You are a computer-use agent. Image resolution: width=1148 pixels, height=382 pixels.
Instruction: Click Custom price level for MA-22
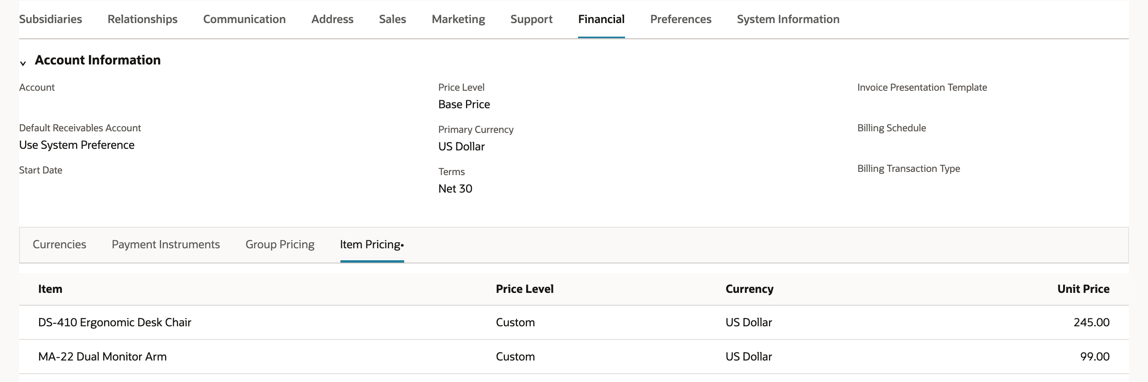pyautogui.click(x=515, y=356)
